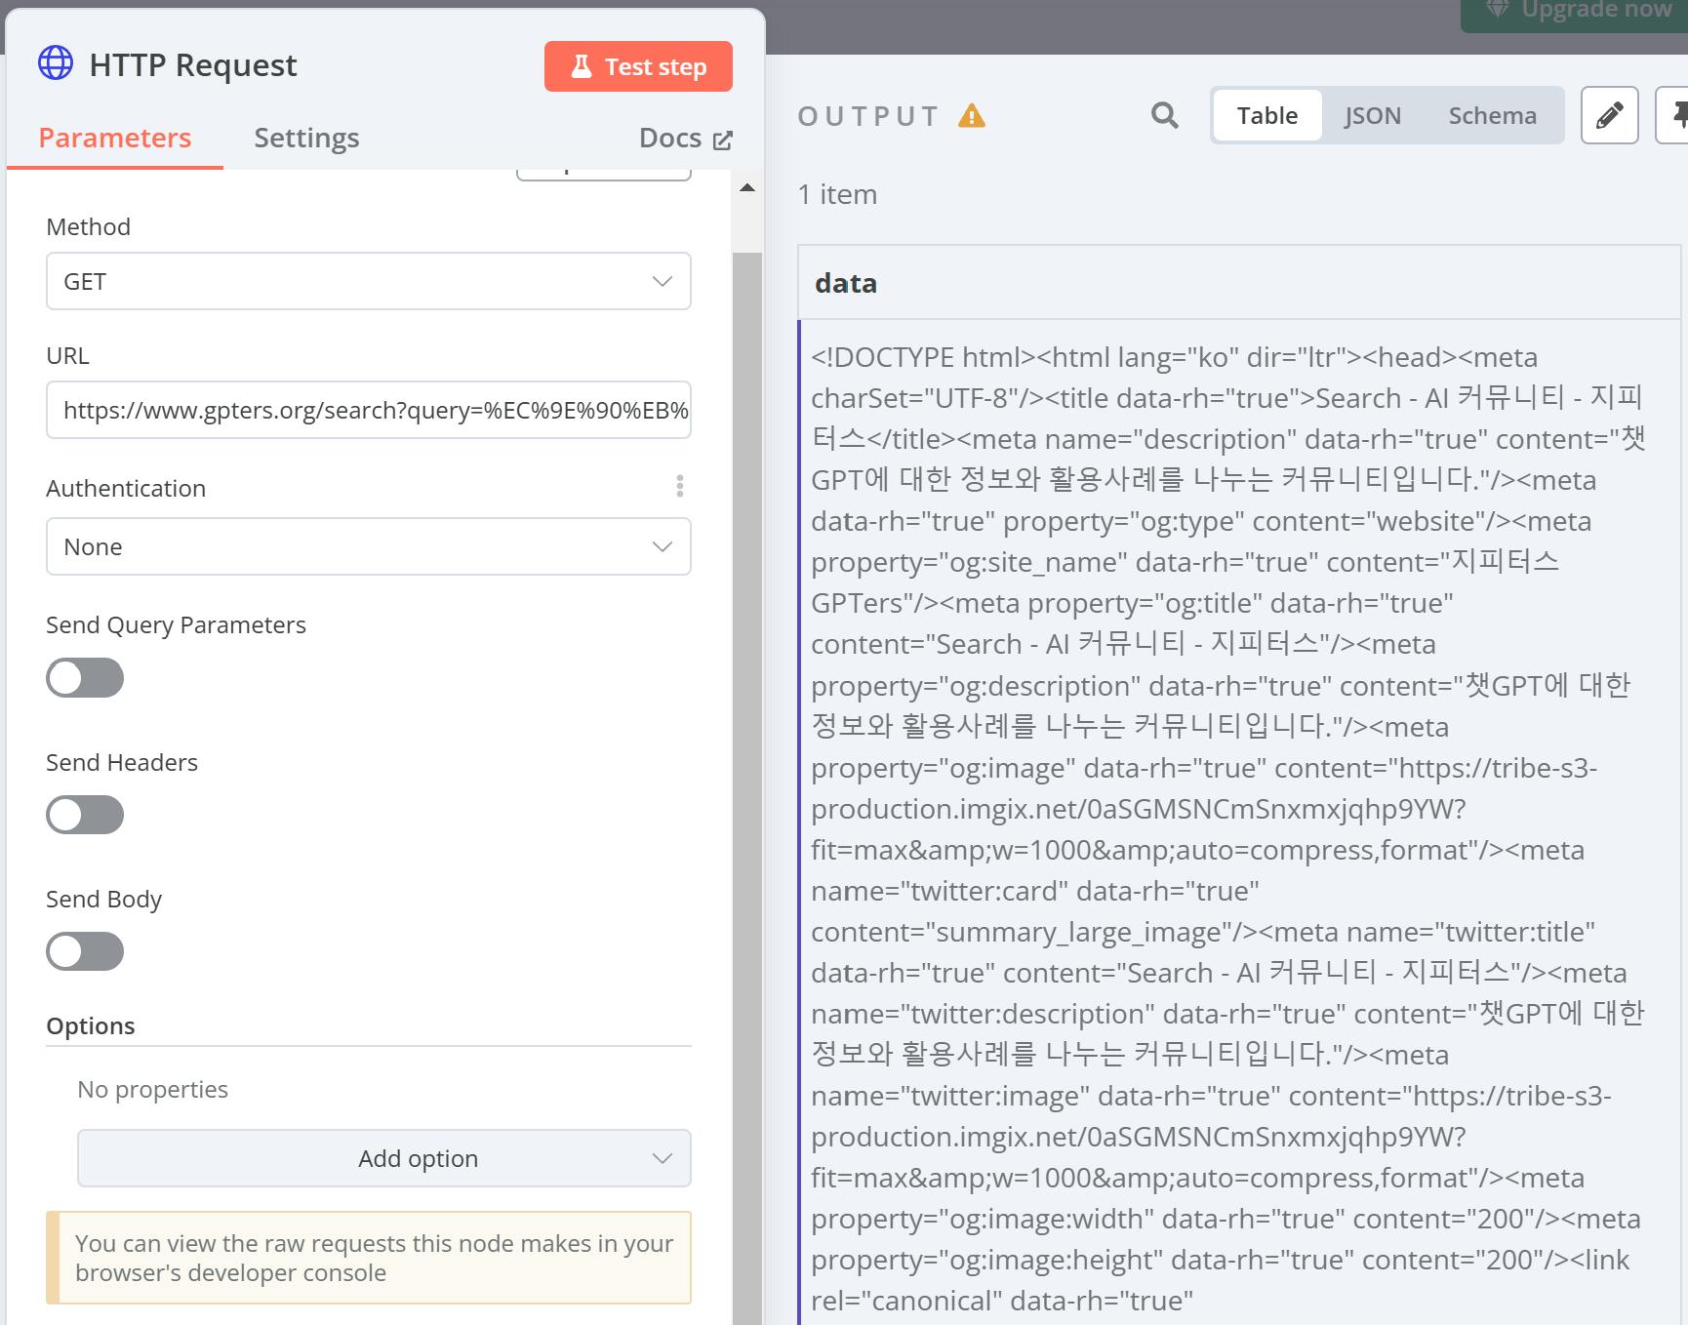Click the 'No properties' text under Options
This screenshot has width=1688, height=1325.
(152, 1089)
